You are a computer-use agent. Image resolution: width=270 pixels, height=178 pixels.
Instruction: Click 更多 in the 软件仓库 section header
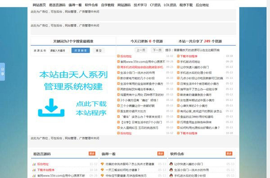pos(229,154)
